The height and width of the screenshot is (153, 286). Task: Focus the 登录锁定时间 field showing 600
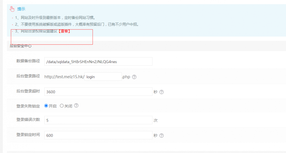click(98, 135)
